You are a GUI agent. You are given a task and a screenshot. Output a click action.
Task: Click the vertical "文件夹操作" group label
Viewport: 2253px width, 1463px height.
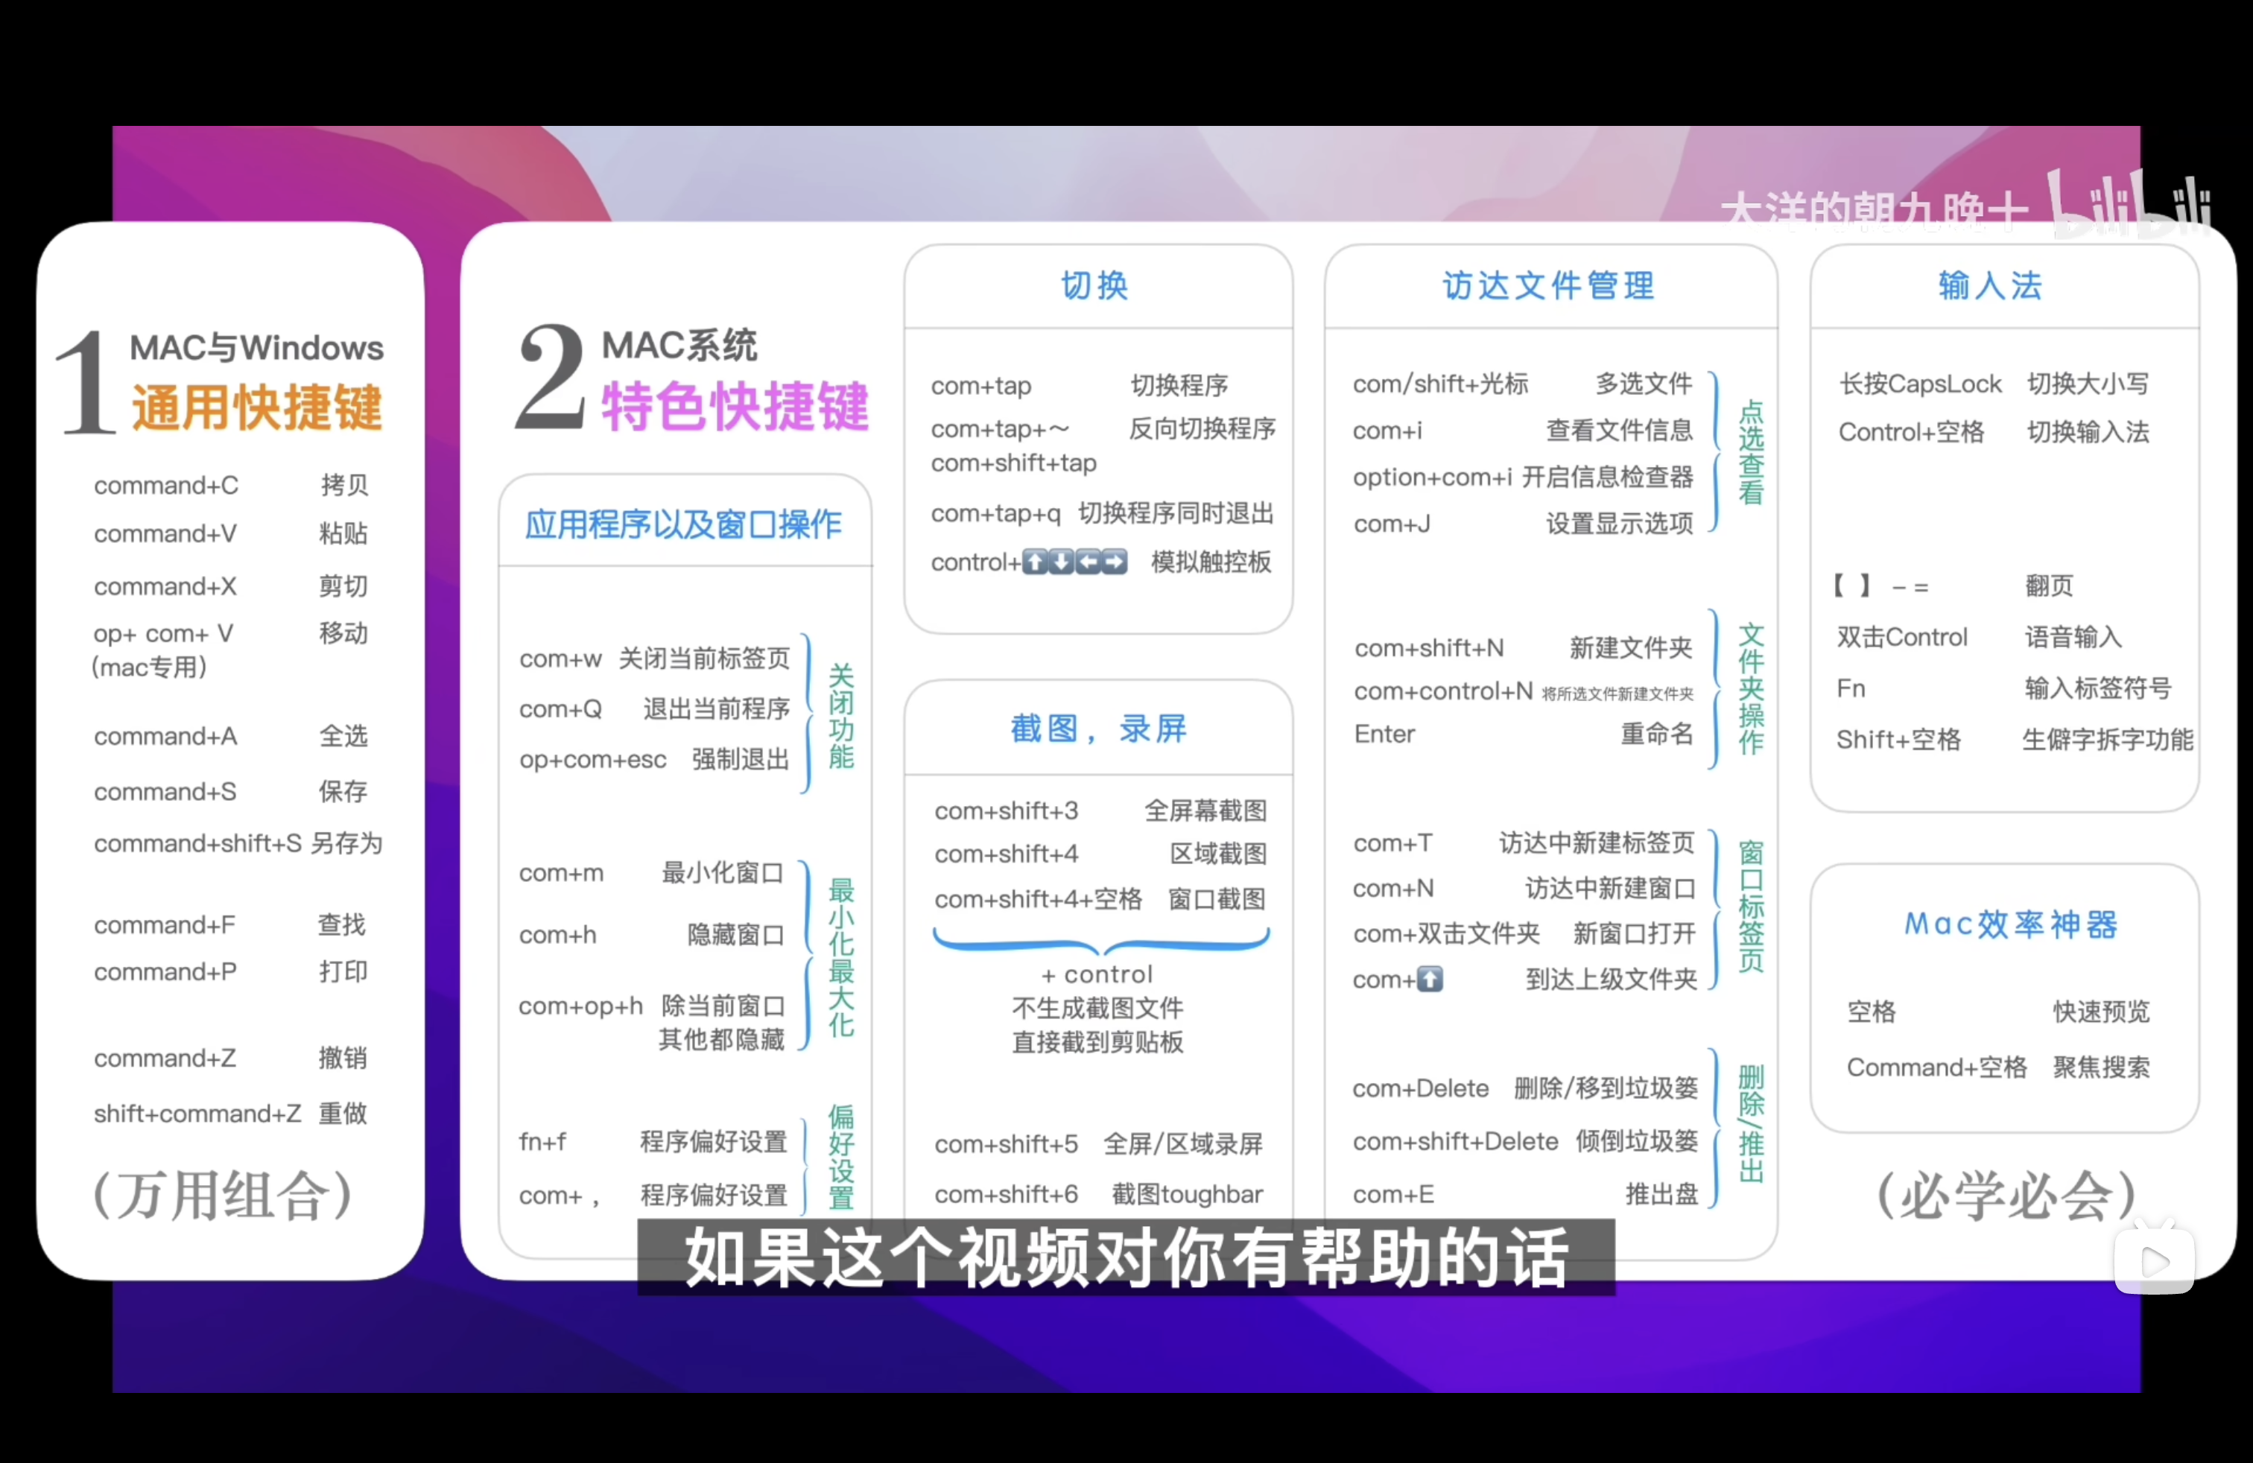pyautogui.click(x=1750, y=689)
